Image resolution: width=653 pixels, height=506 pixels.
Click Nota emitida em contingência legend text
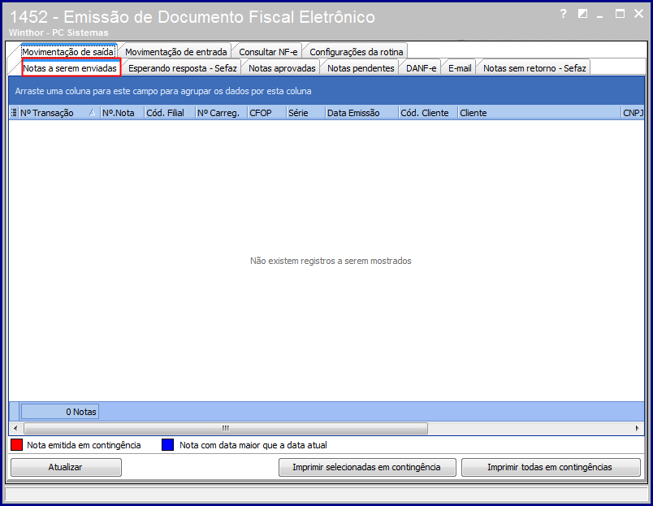pyautogui.click(x=84, y=445)
